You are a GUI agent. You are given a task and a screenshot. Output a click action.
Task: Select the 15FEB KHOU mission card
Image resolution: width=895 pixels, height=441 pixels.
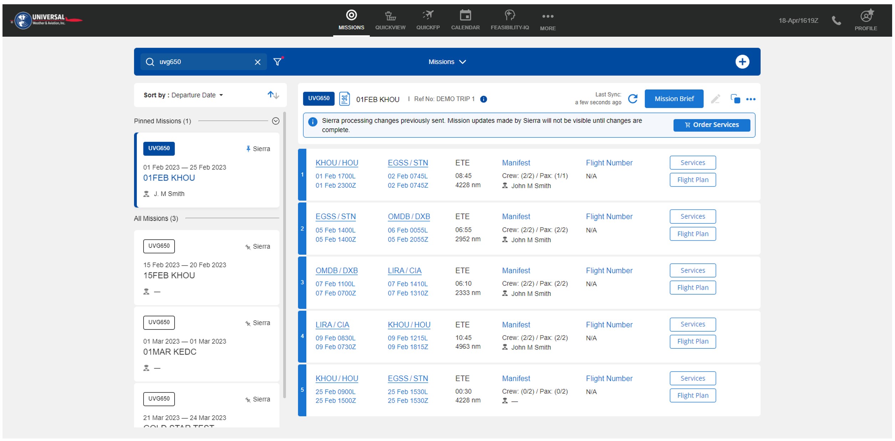click(207, 268)
